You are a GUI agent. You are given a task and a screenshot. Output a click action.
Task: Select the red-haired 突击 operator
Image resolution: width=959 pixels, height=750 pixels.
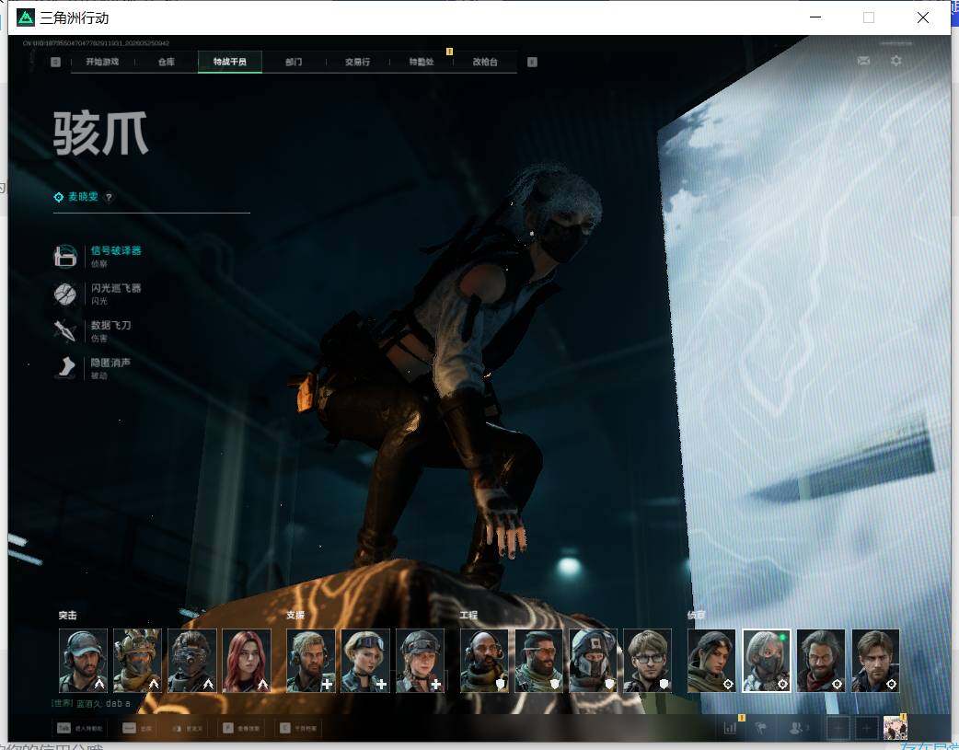(247, 661)
